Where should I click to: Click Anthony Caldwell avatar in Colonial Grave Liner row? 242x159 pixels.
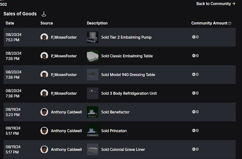point(44,150)
